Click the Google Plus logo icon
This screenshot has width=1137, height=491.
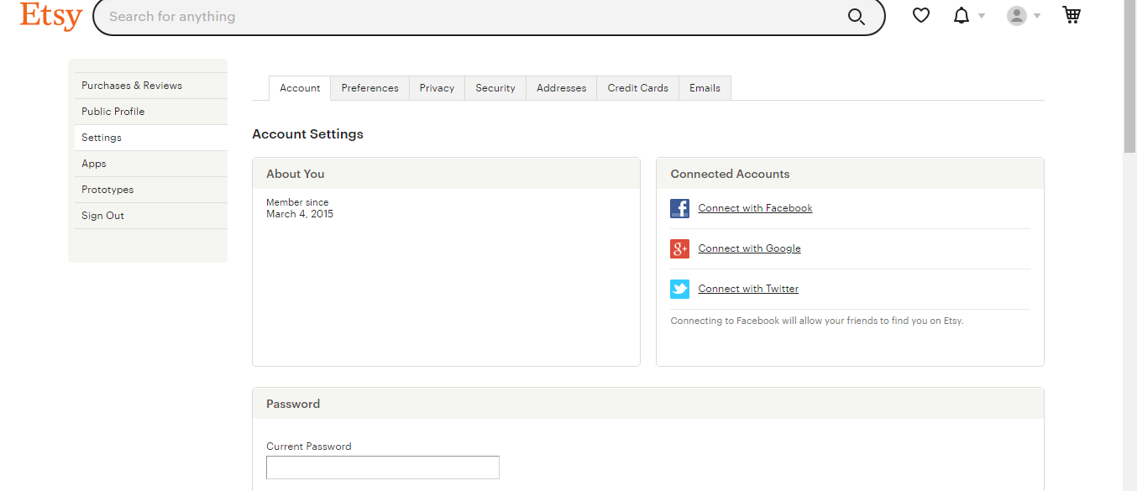(x=679, y=248)
